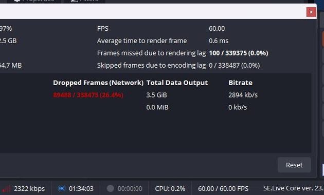The width and height of the screenshot is (324, 195).
Task: Click the skipped frames encoding lag value
Action: [235, 65]
